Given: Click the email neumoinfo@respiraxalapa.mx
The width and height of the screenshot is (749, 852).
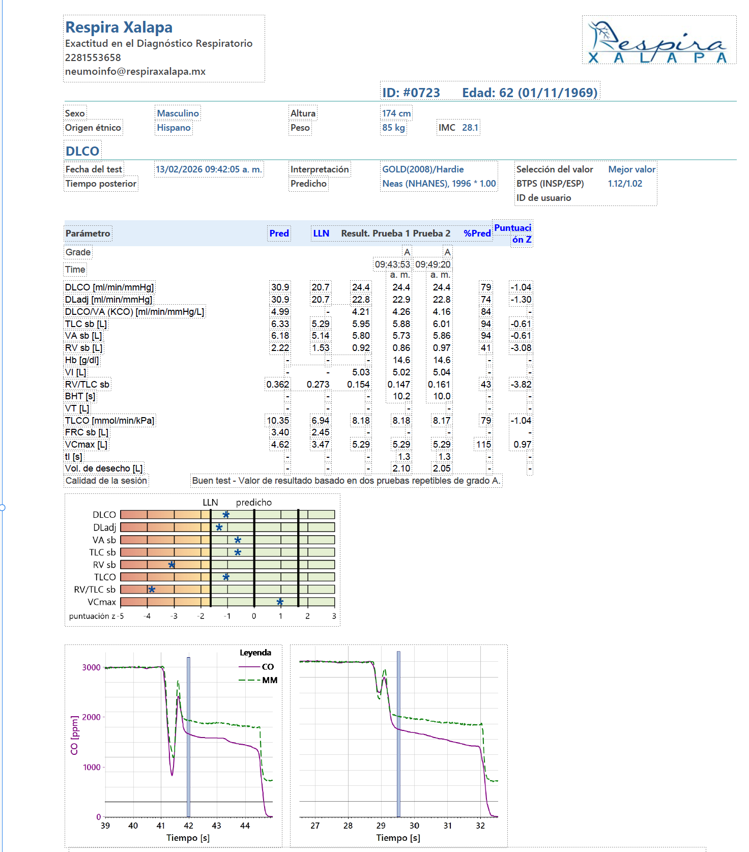Looking at the screenshot, I should (135, 71).
